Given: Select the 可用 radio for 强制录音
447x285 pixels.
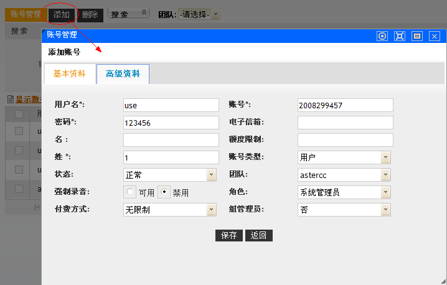Looking at the screenshot, I should [130, 192].
